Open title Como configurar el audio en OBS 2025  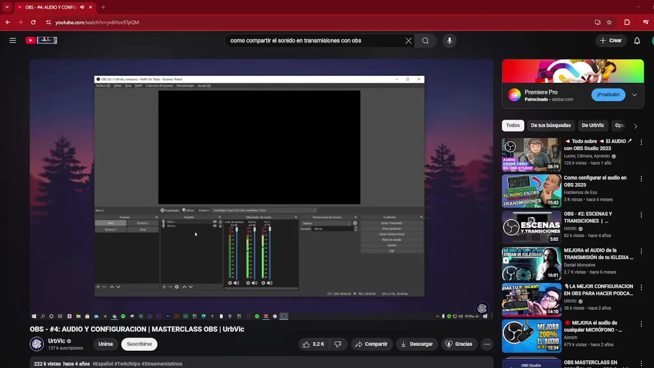[595, 181]
